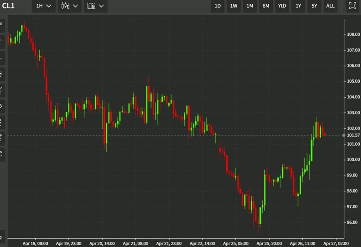
Task: Switch chart range to 5Y
Action: pos(314,6)
